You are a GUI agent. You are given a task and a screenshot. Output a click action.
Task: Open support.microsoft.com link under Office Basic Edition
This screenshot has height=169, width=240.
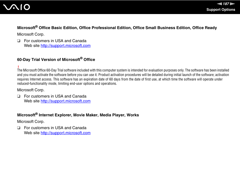coord(65,46)
